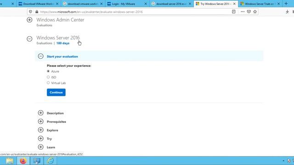The height and width of the screenshot is (165, 294).
Task: Expand the Description section
Action: click(x=41, y=113)
